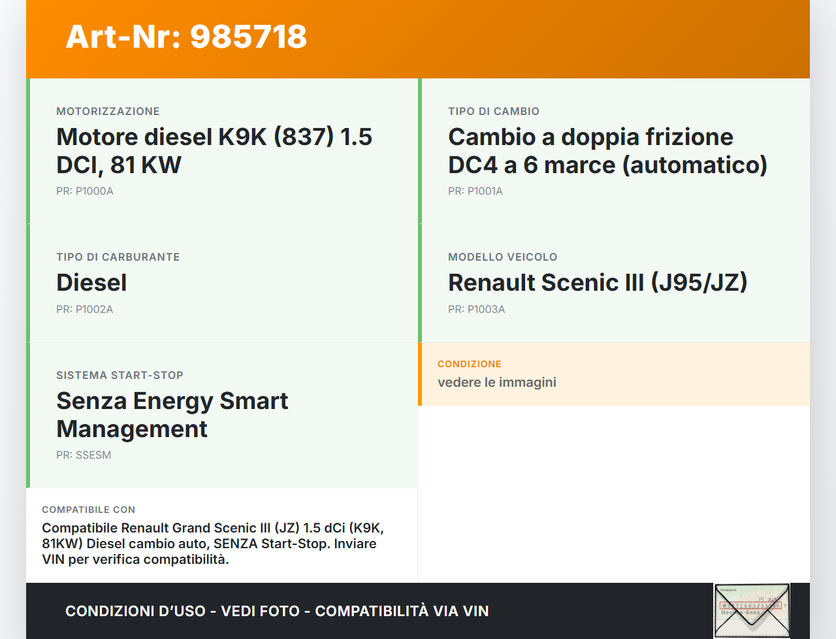Click the TIPO DI CARBURANTE label
The image size is (836, 639).
[118, 257]
